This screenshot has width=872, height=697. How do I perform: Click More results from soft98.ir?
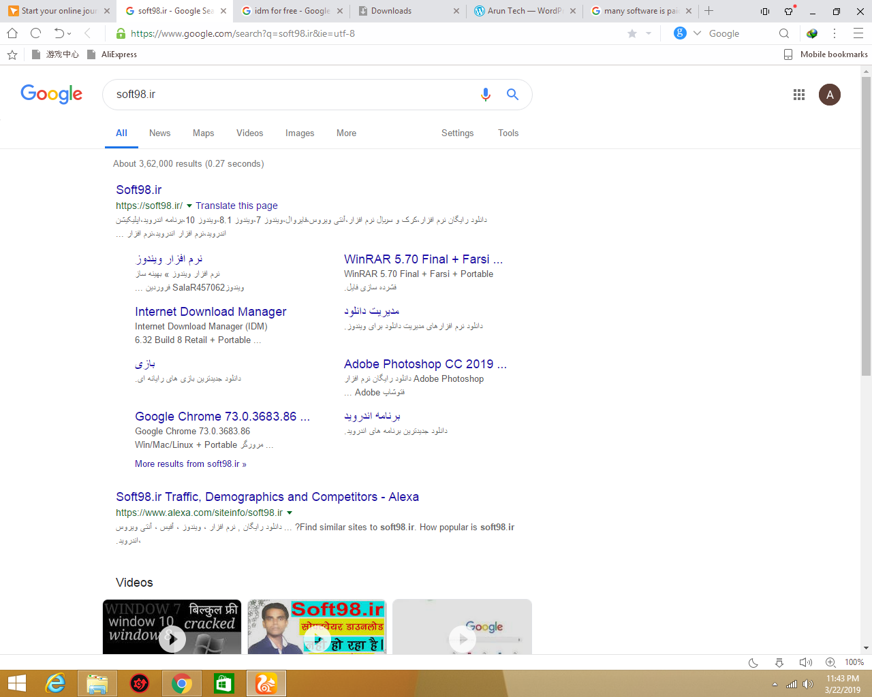(x=190, y=464)
